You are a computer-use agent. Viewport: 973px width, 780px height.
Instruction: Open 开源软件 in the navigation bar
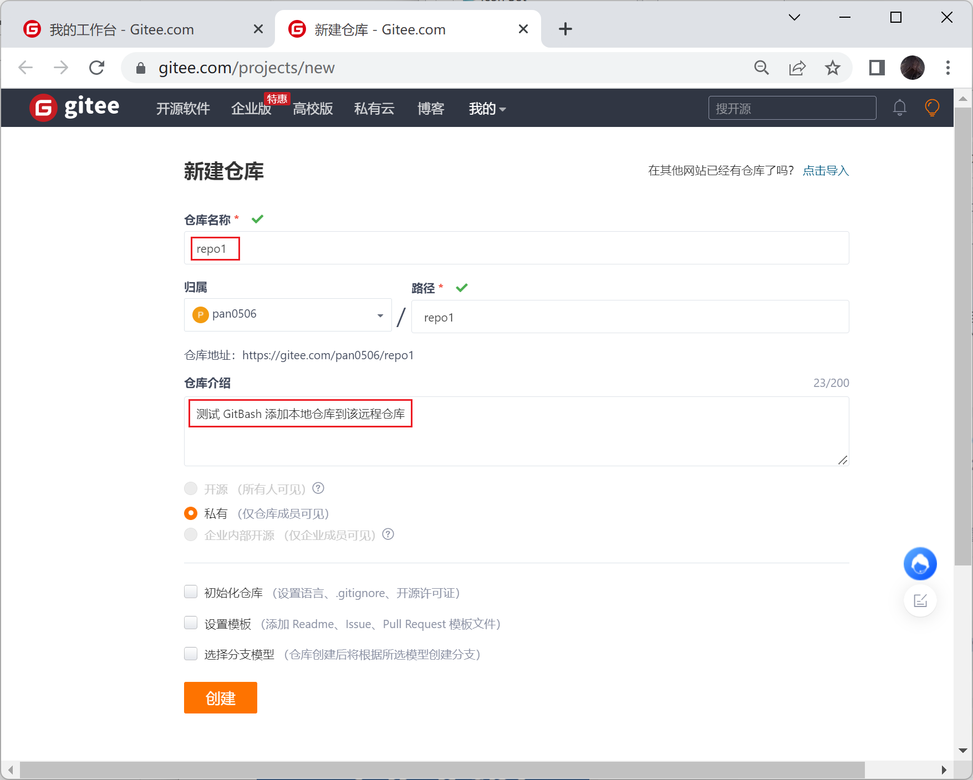[183, 109]
